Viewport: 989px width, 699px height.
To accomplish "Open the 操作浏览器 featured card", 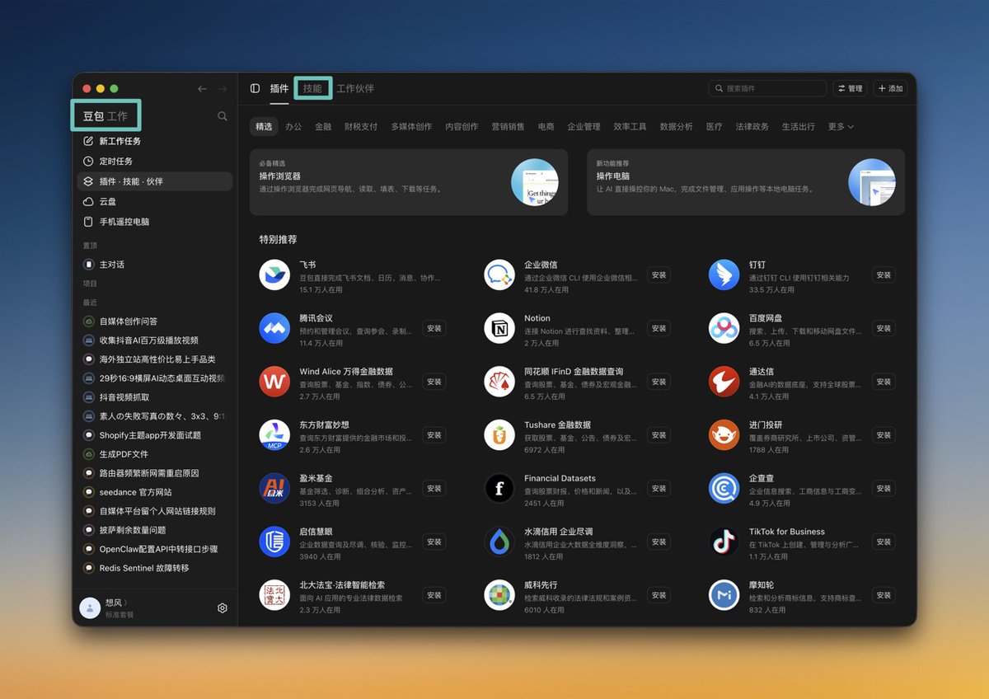I will (409, 182).
